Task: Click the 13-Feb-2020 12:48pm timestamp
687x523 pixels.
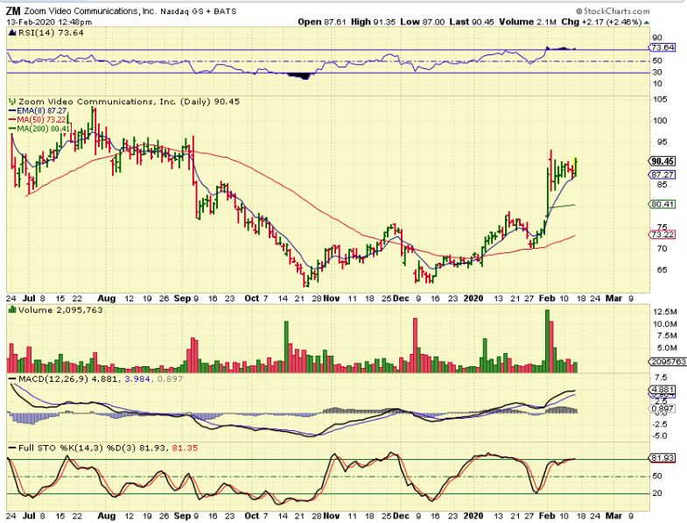Action: coord(49,22)
